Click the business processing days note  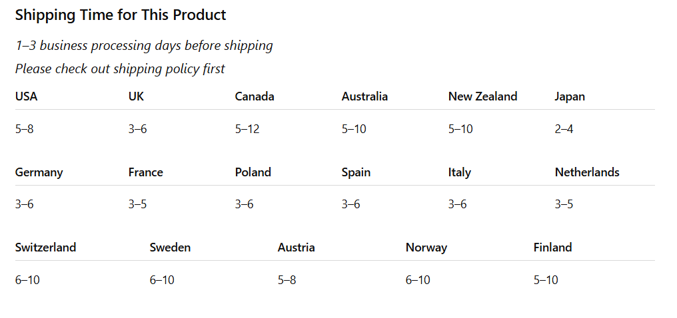click(144, 46)
